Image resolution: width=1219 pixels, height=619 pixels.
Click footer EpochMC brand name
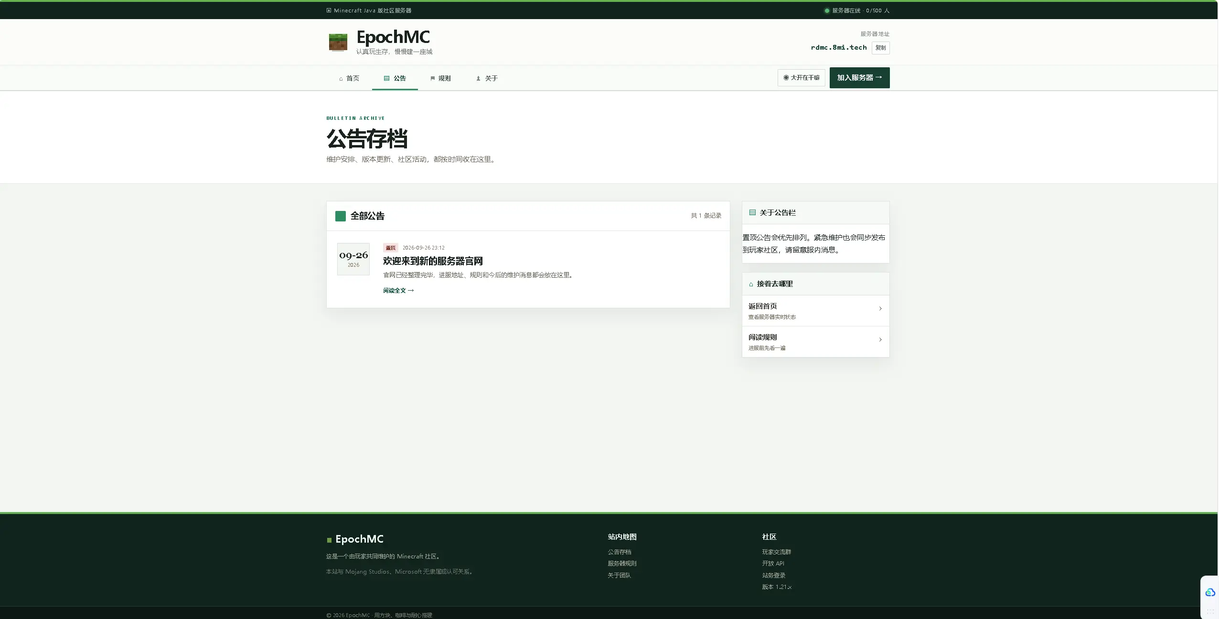pos(359,539)
